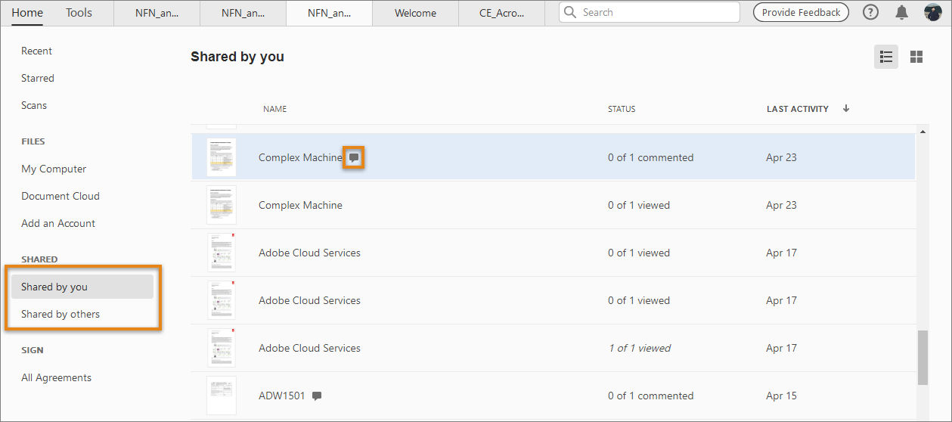Screen dimensions: 952x422
Task: Select the ADW1501 file name
Action: 282,396
